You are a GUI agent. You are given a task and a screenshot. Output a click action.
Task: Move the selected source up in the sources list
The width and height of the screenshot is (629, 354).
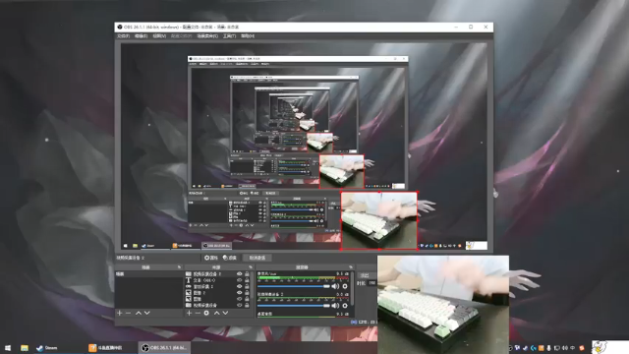pos(216,313)
